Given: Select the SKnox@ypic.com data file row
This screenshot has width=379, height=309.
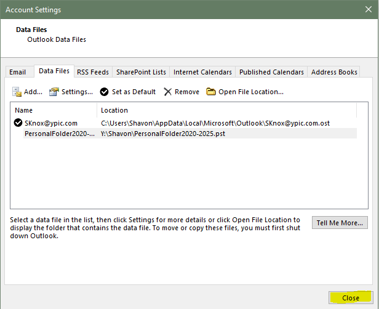Looking at the screenshot, I should coord(185,123).
